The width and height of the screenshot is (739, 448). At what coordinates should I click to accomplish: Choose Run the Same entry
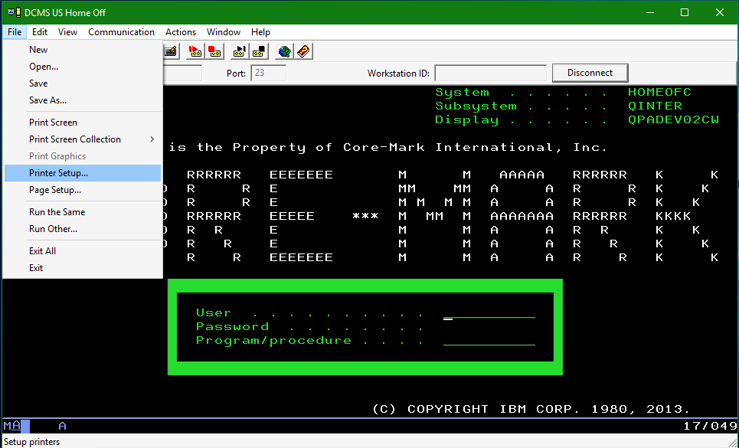(x=83, y=212)
